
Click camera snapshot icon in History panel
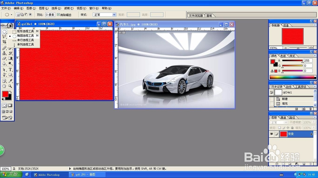(x=303, y=109)
